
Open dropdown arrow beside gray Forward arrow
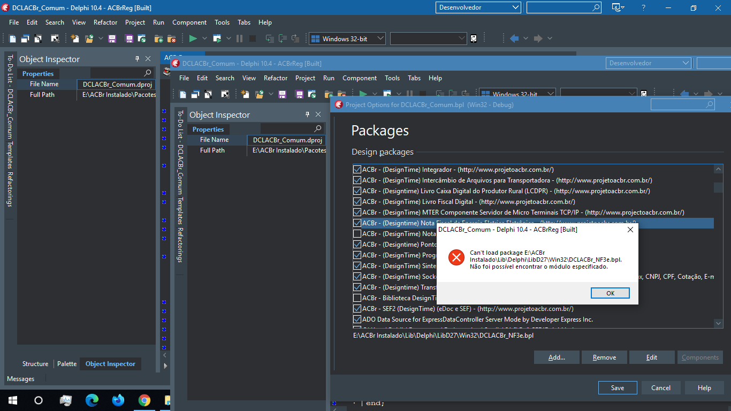[550, 39]
